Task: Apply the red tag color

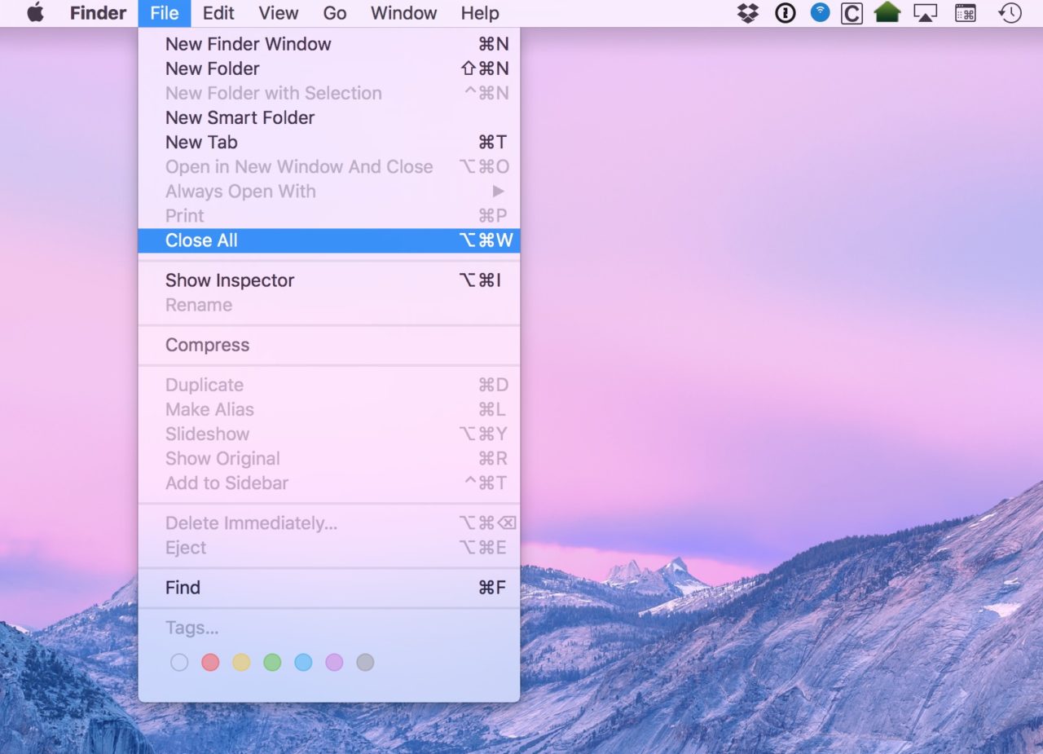Action: (x=210, y=663)
